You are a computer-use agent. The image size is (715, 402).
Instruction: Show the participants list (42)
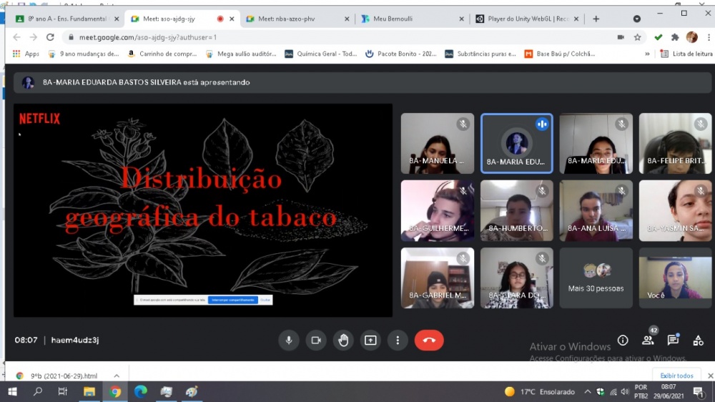648,340
